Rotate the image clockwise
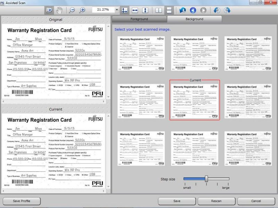Image resolution: width=278 pixels, height=208 pixels. (227, 10)
